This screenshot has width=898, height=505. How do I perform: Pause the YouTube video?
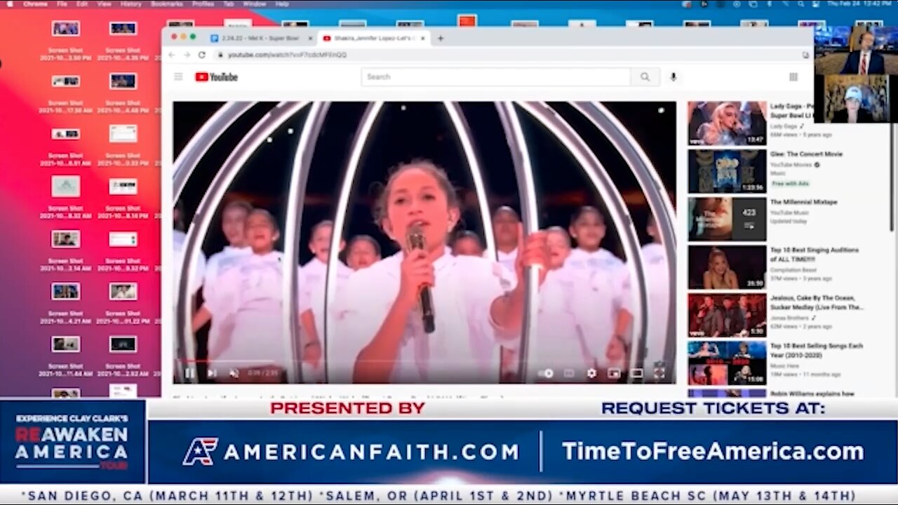coord(189,373)
